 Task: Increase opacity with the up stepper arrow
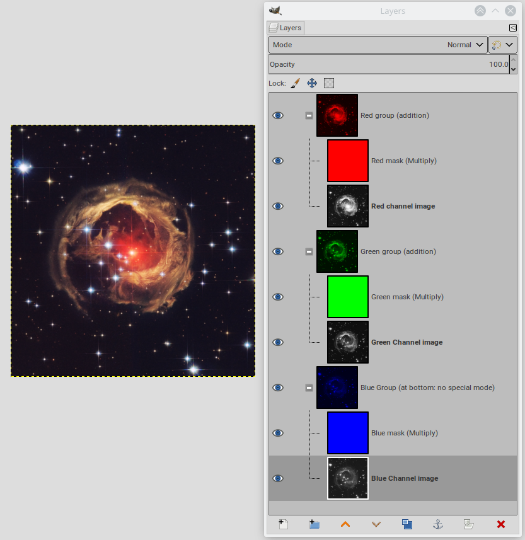click(513, 60)
